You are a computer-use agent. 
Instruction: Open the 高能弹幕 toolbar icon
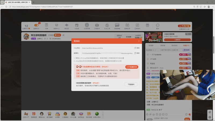pos(117,26)
